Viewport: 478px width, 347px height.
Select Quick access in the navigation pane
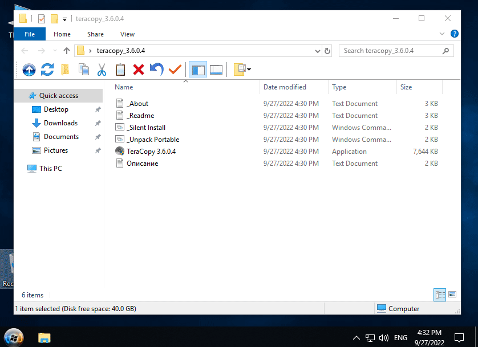pos(59,96)
